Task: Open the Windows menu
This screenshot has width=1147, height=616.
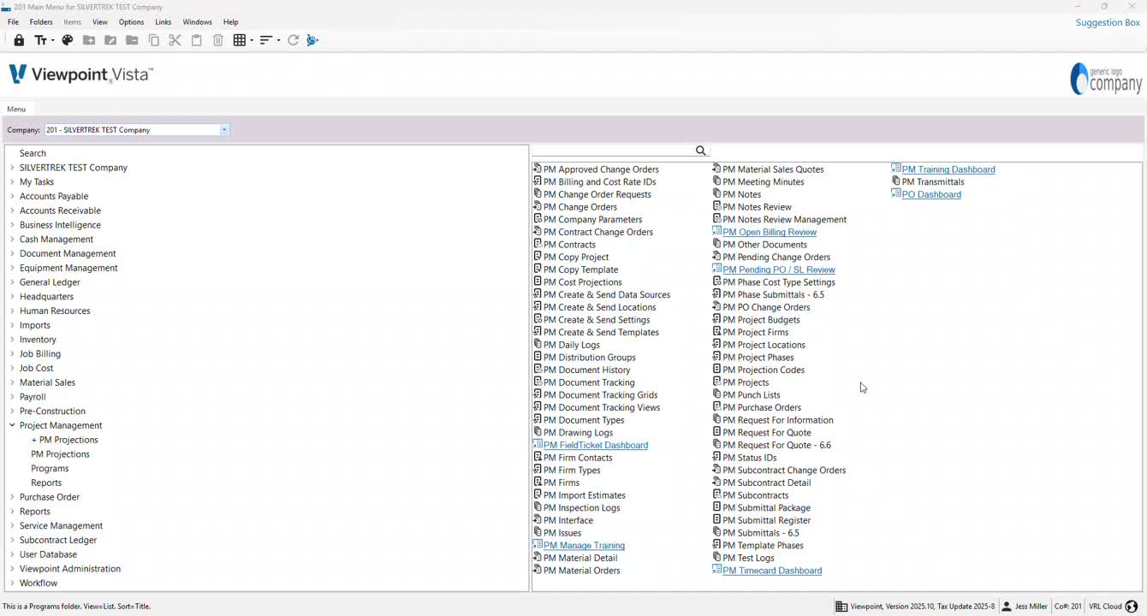Action: (198, 22)
